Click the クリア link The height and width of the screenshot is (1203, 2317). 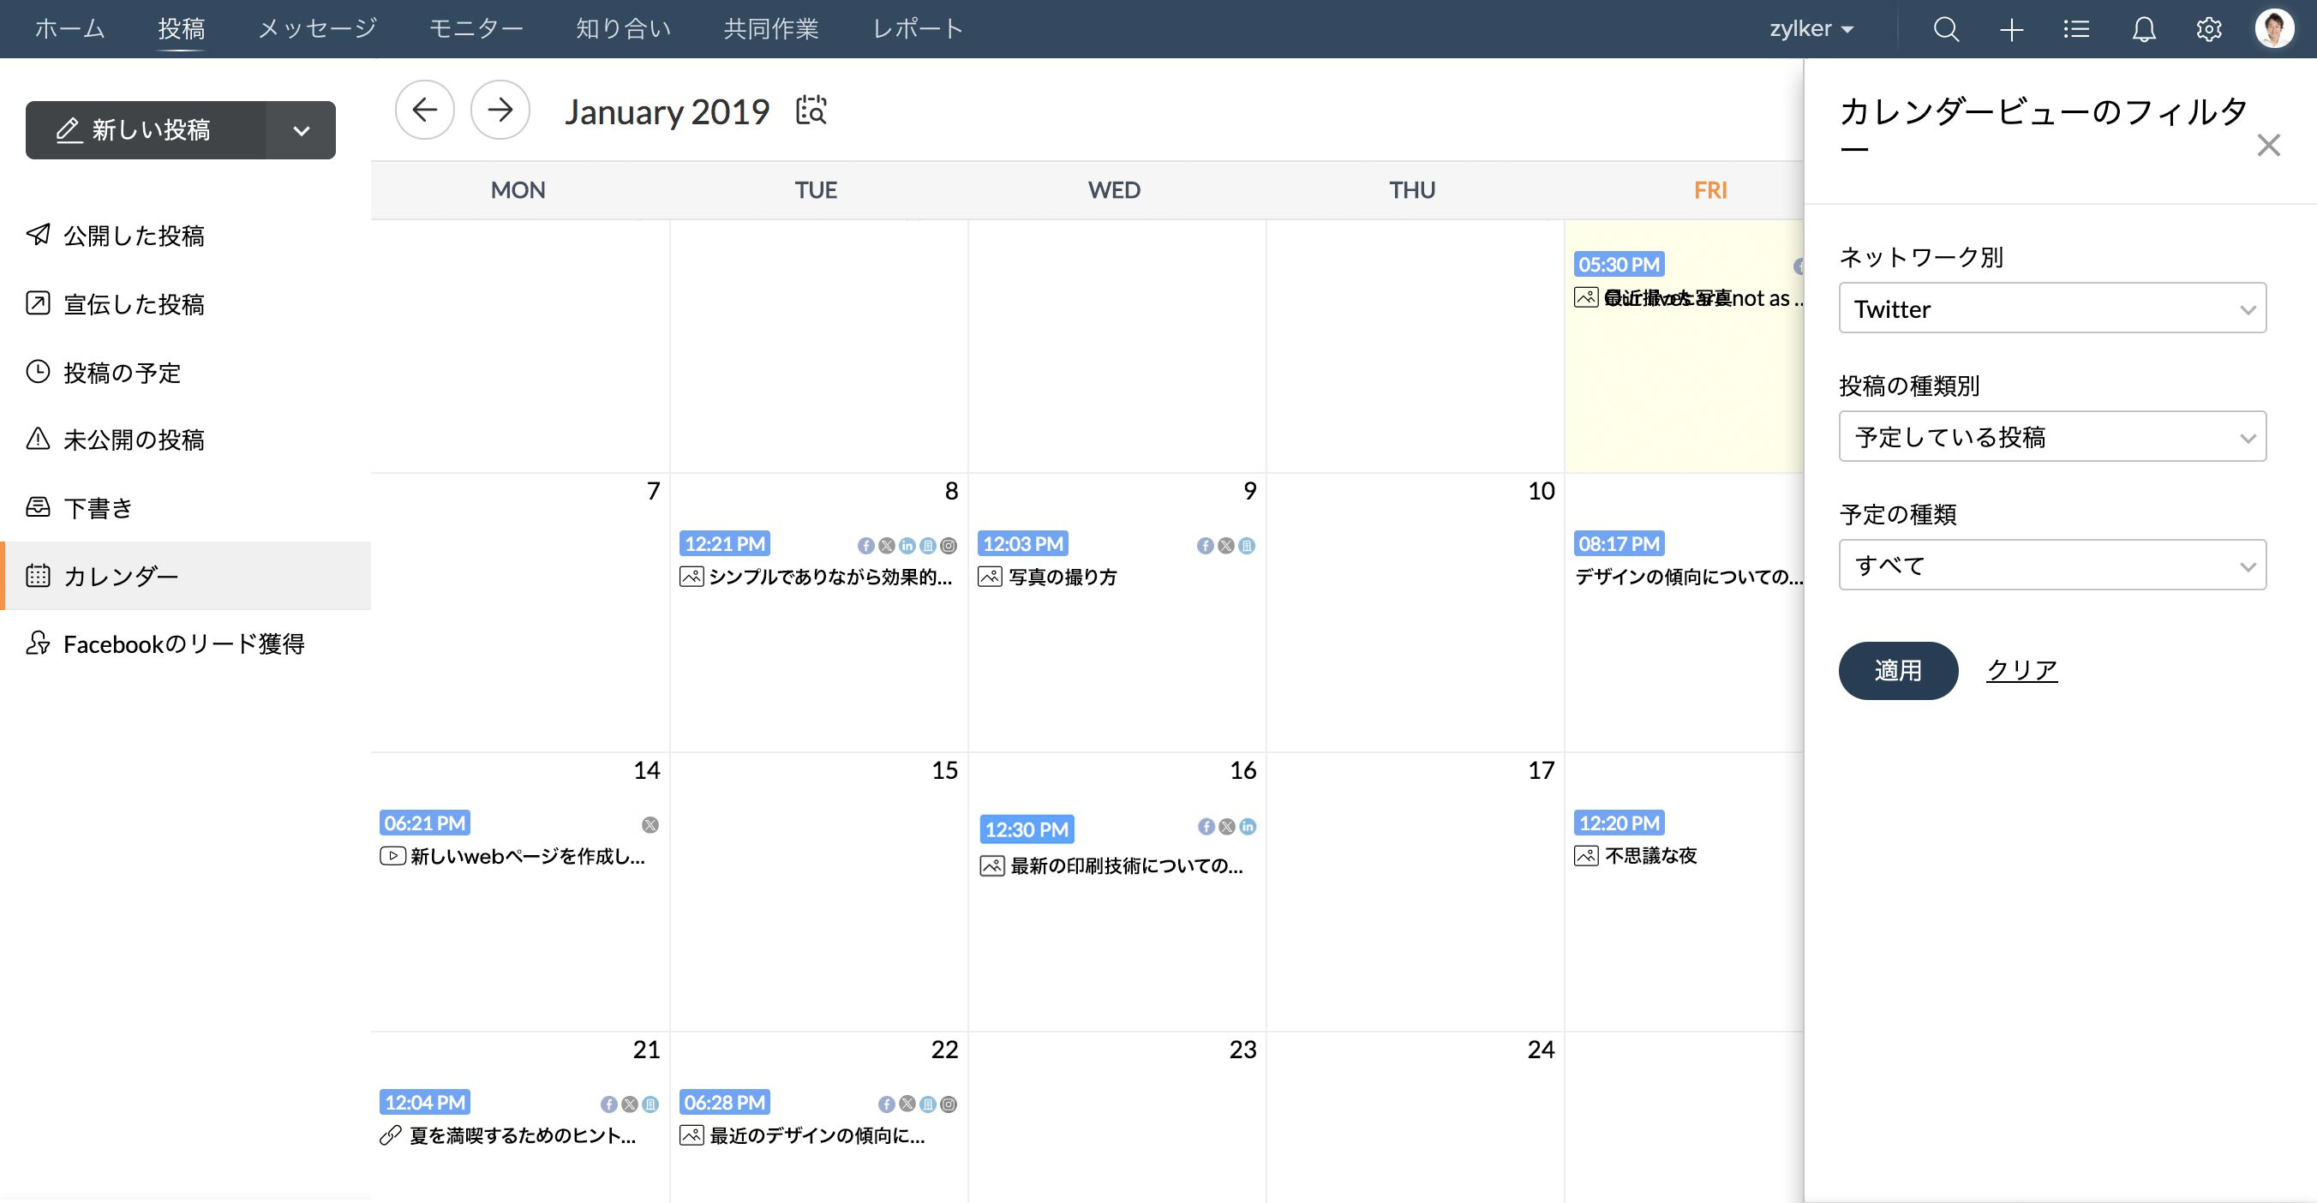[2021, 670]
